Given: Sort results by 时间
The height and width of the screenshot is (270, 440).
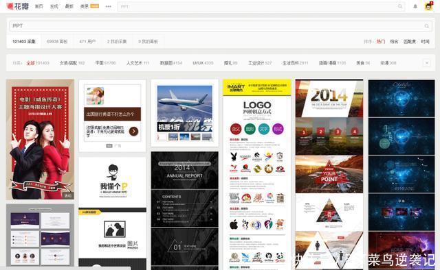Looking at the screenshot, I should pyautogui.click(x=425, y=41).
